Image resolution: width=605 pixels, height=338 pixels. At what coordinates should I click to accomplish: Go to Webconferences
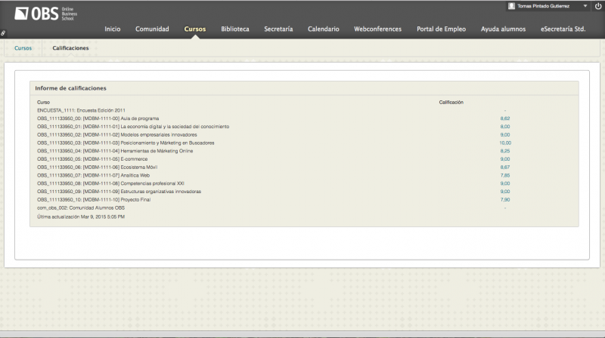pyautogui.click(x=377, y=29)
